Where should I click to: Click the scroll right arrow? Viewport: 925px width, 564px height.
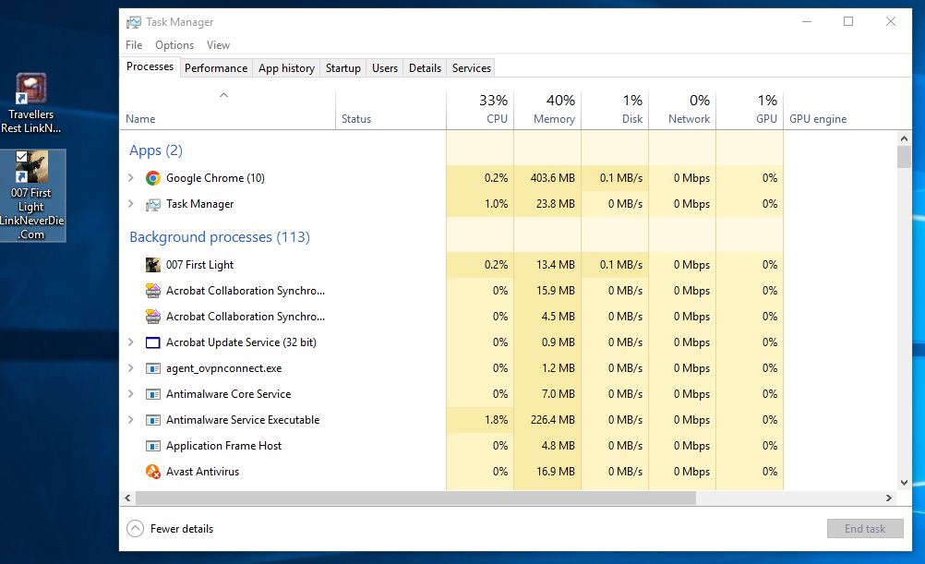pos(888,498)
